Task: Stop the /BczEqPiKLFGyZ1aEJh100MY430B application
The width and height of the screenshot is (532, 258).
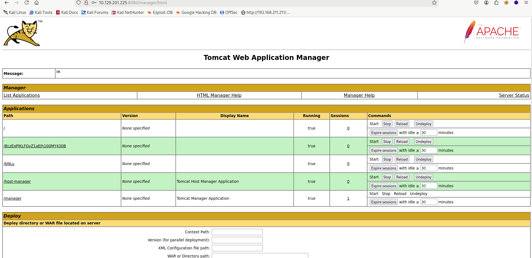Action: tap(387, 141)
